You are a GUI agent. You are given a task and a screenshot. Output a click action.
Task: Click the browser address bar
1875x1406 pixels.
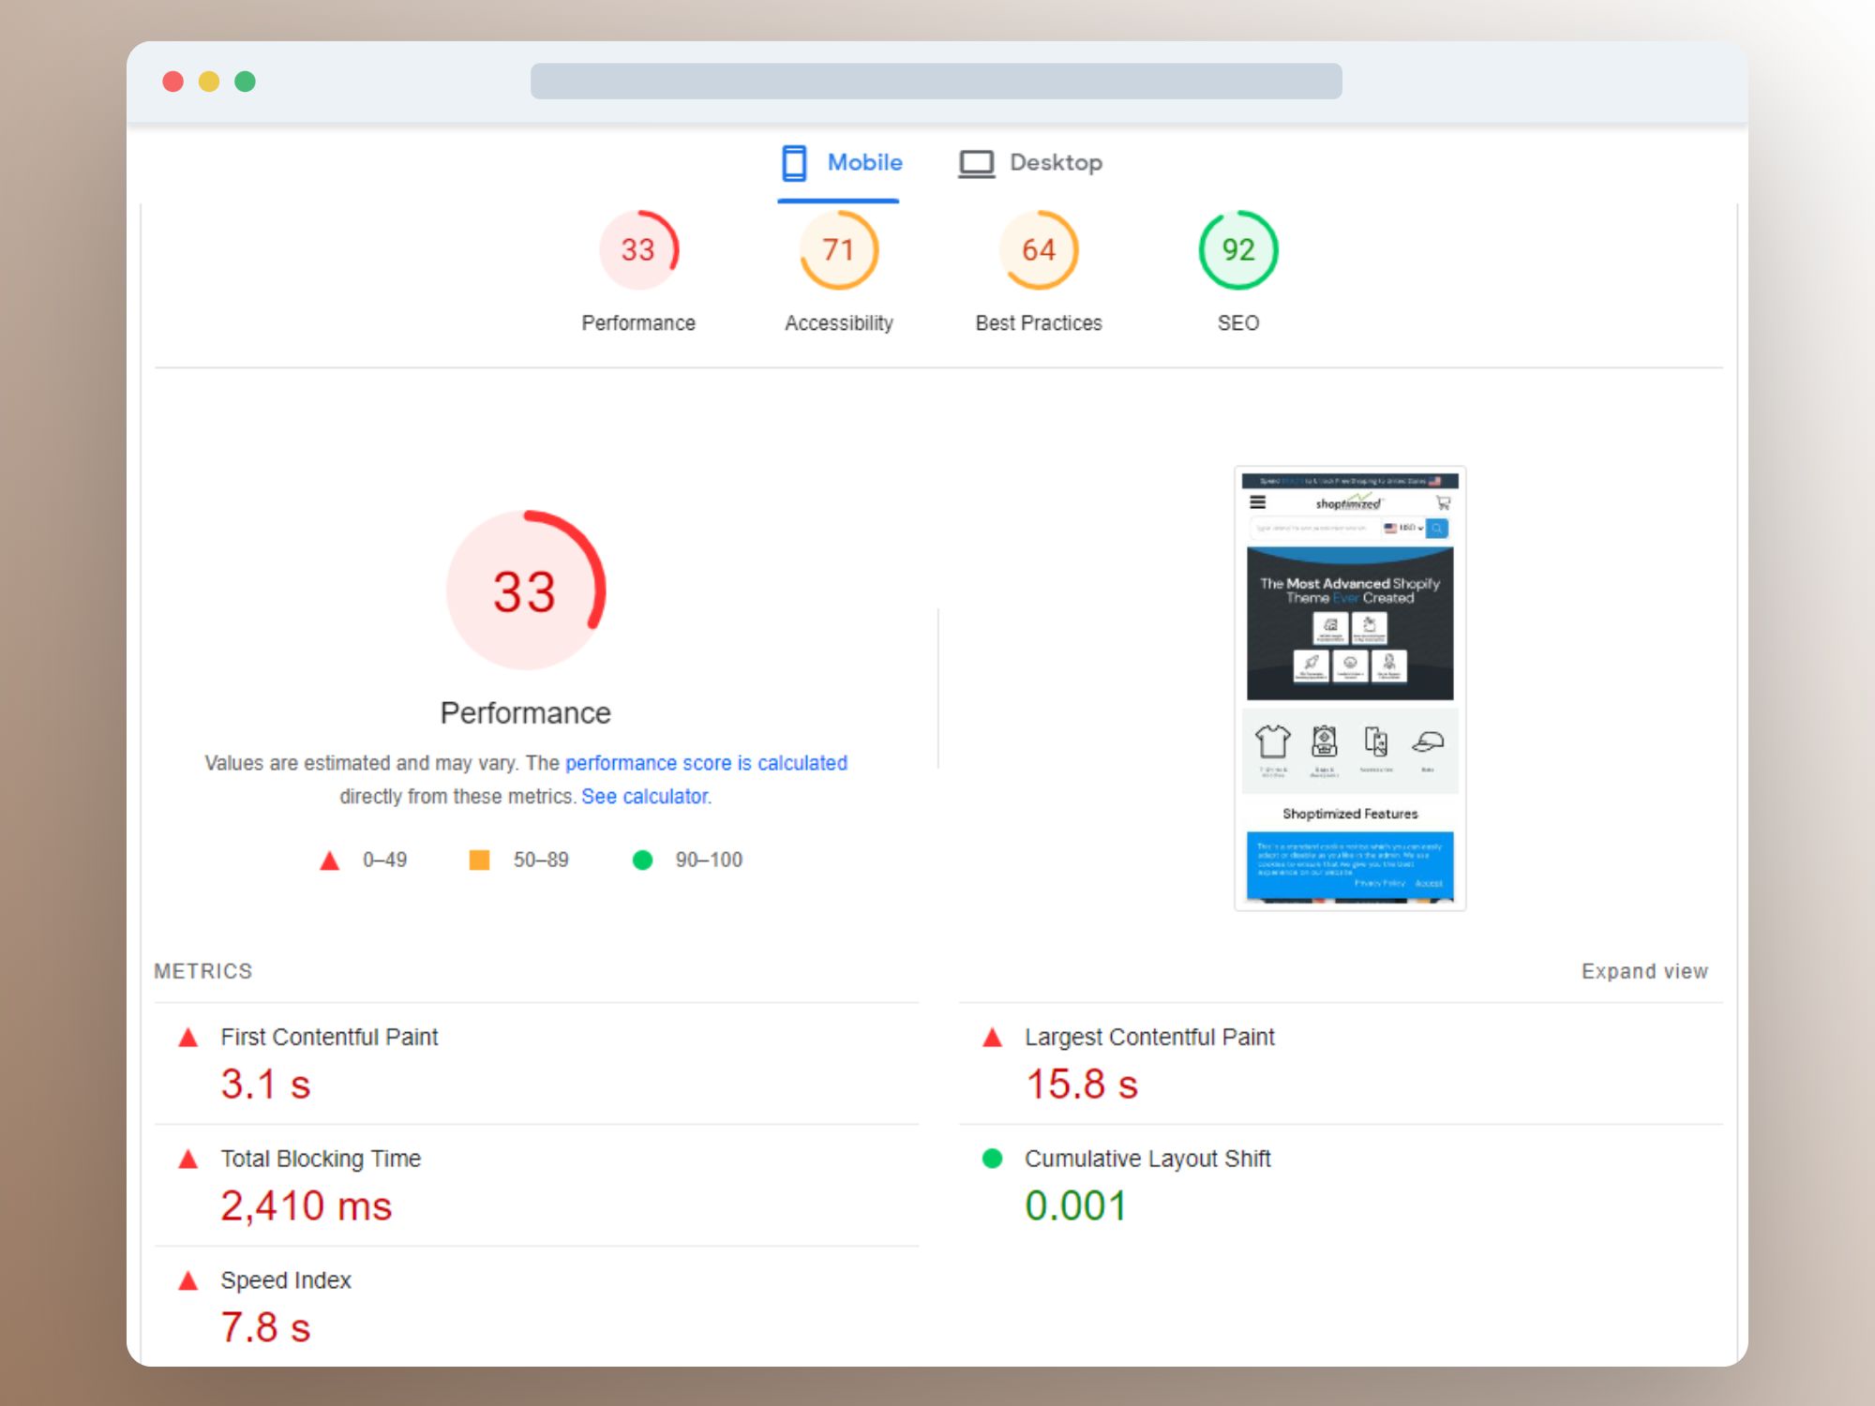[936, 82]
